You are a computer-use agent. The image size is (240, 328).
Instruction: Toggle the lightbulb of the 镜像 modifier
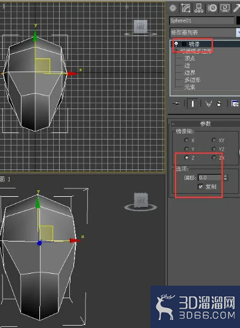tap(176, 44)
